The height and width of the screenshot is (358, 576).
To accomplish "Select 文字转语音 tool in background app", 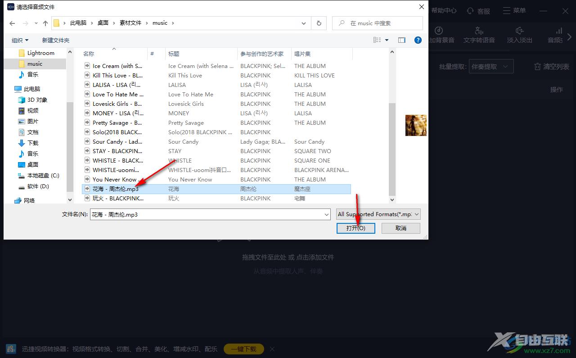I will coord(479,35).
